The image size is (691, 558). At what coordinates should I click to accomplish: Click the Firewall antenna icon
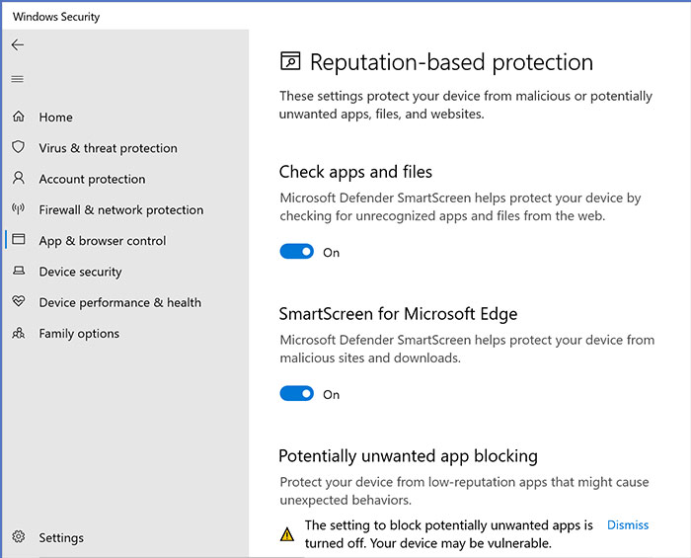click(x=19, y=209)
